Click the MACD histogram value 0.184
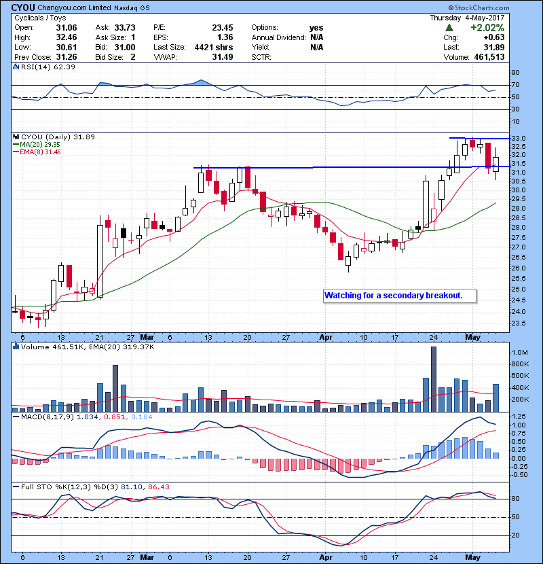 pyautogui.click(x=142, y=417)
